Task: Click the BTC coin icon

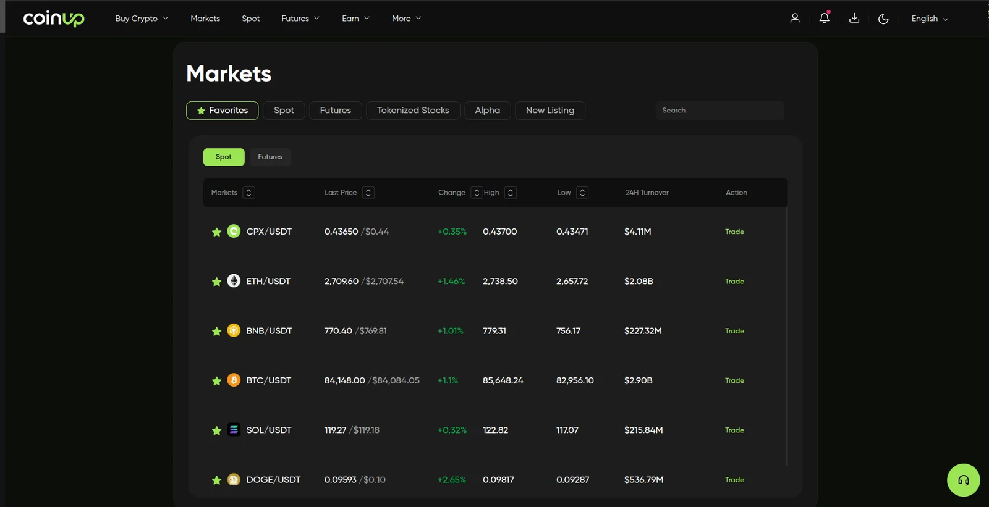Action: click(x=234, y=380)
